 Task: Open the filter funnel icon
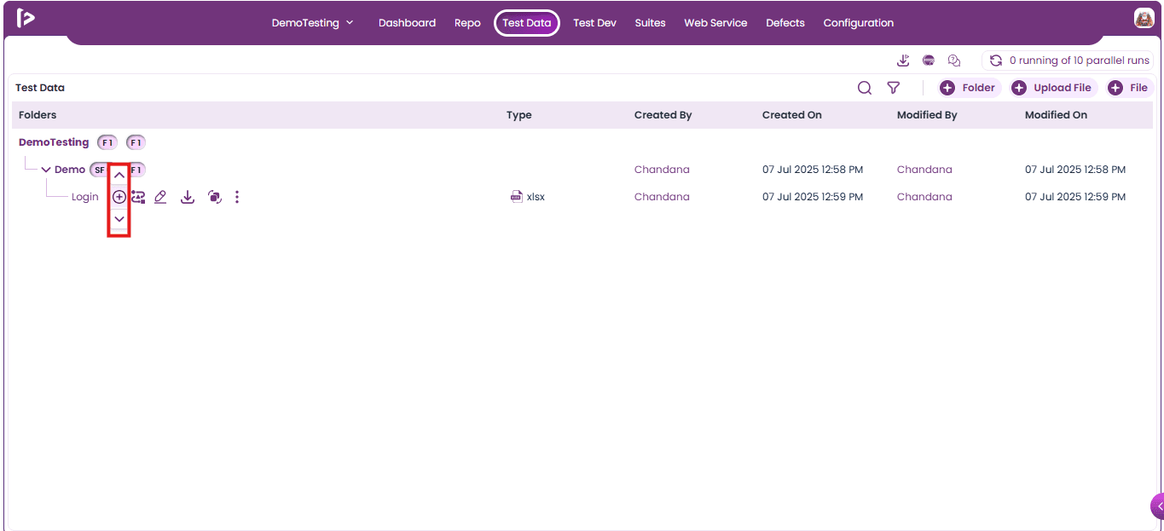[x=894, y=88]
